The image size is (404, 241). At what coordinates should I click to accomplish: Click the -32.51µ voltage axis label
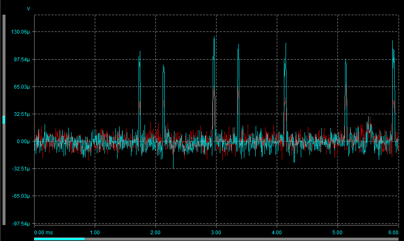tap(21, 169)
